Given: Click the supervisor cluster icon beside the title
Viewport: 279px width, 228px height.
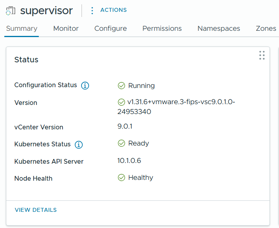Looking at the screenshot, I should 10,11.
